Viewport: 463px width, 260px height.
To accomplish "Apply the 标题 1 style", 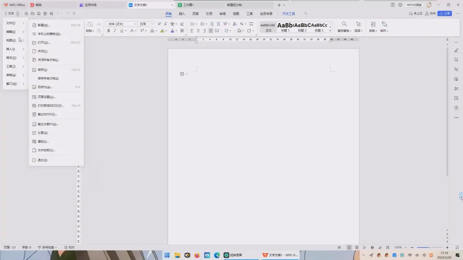I will tap(285, 27).
